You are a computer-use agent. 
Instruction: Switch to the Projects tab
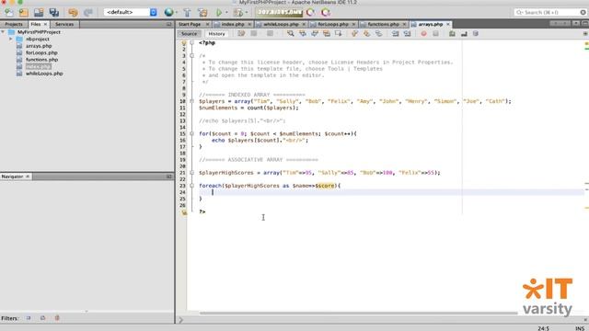pos(14,24)
